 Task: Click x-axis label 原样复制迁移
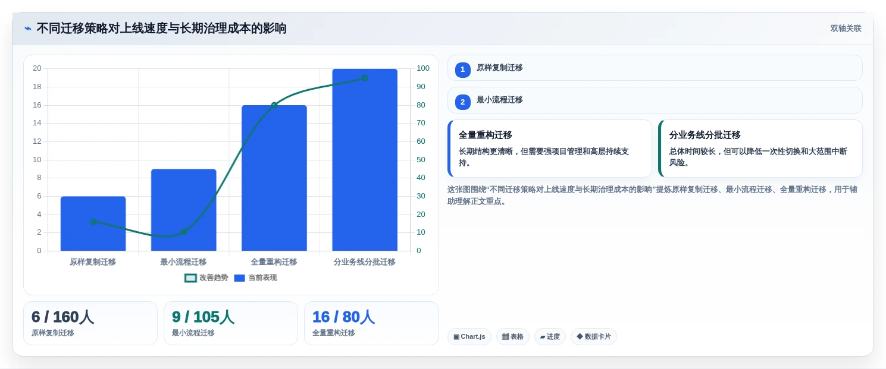click(x=93, y=261)
